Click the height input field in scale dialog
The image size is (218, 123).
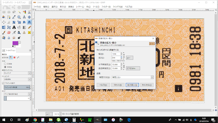point(116,58)
